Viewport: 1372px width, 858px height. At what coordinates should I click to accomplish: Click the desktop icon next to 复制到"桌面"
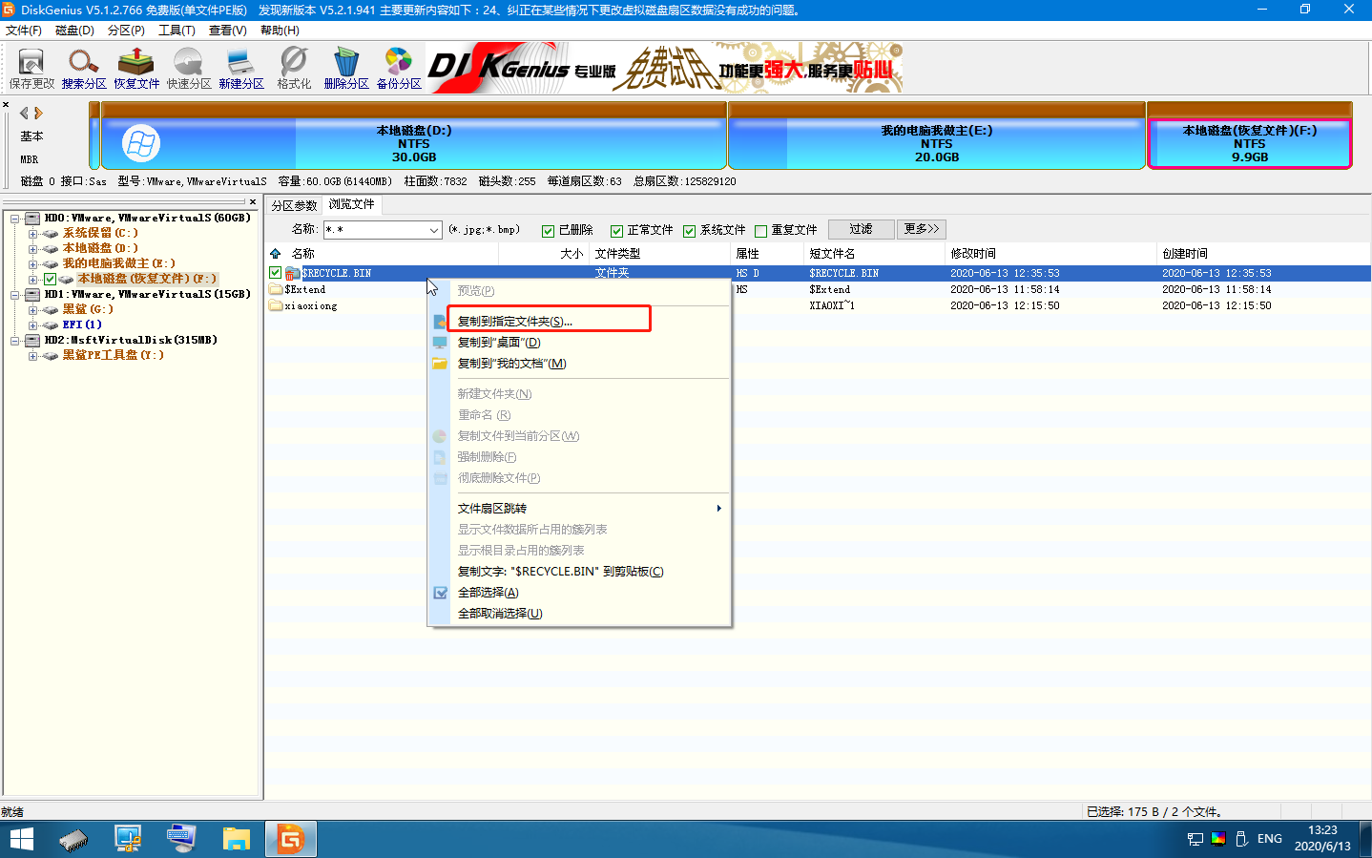[440, 343]
